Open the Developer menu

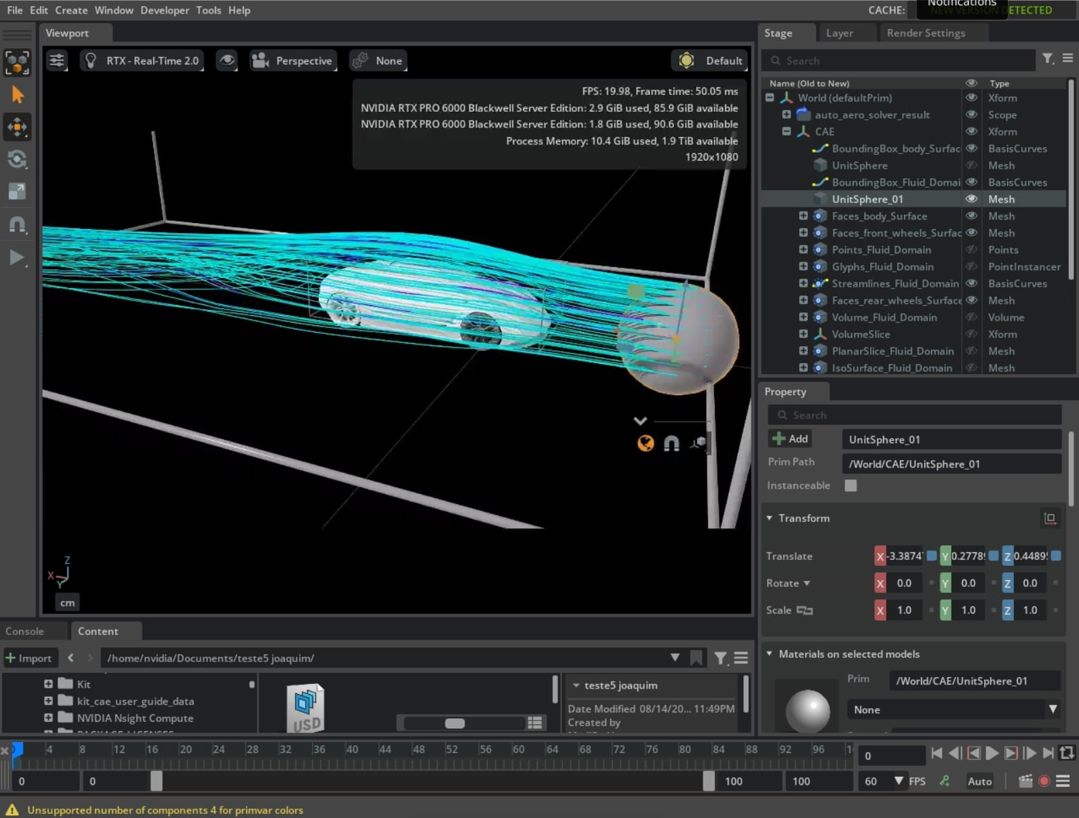165,10
